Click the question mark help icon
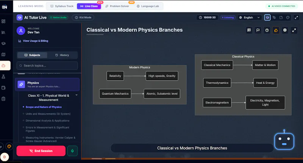This screenshot has width=303, height=163. click(x=267, y=30)
